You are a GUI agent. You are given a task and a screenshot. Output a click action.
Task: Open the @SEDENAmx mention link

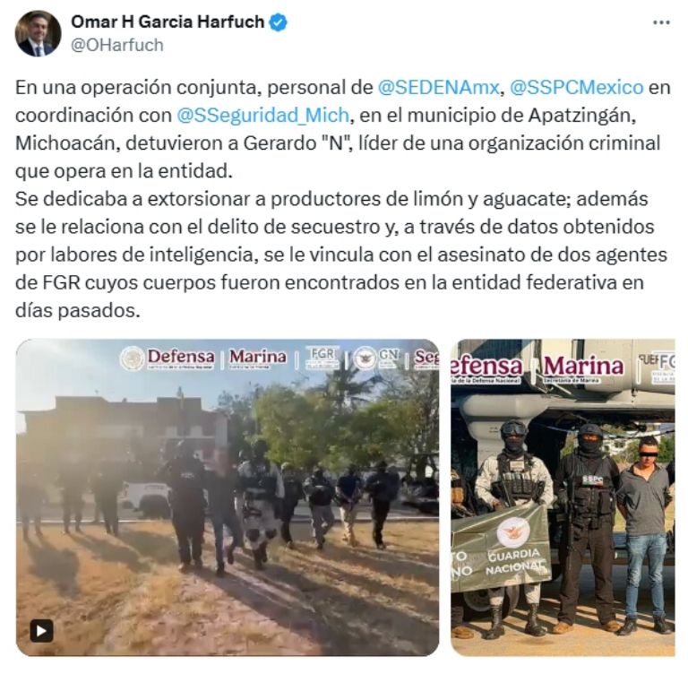point(438,87)
